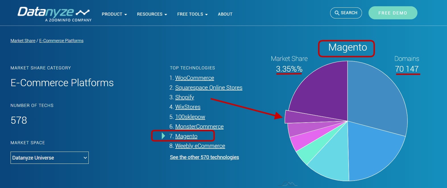Open the 100sklepow technology link
This screenshot has height=188, width=447.
tap(190, 117)
